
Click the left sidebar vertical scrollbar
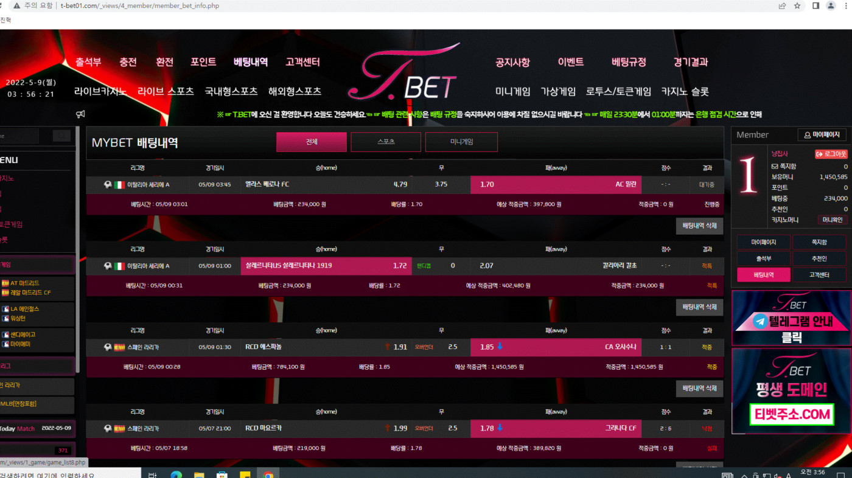coord(77,249)
